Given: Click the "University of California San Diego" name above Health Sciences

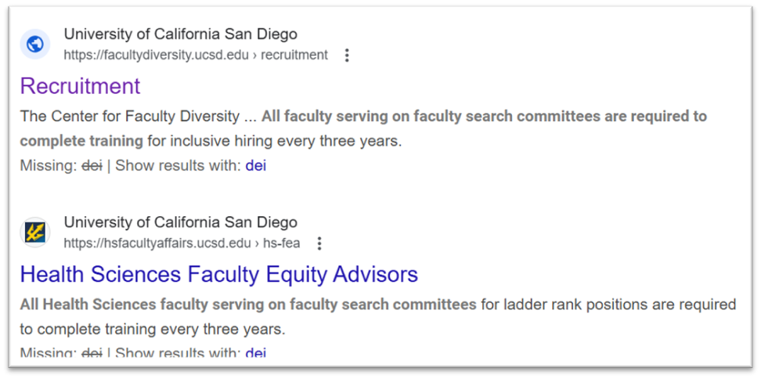Looking at the screenshot, I should coord(180,222).
